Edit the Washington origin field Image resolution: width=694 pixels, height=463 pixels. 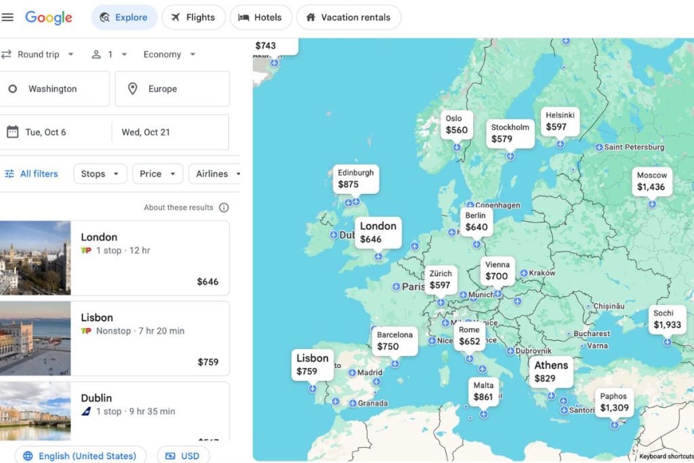[54, 89]
